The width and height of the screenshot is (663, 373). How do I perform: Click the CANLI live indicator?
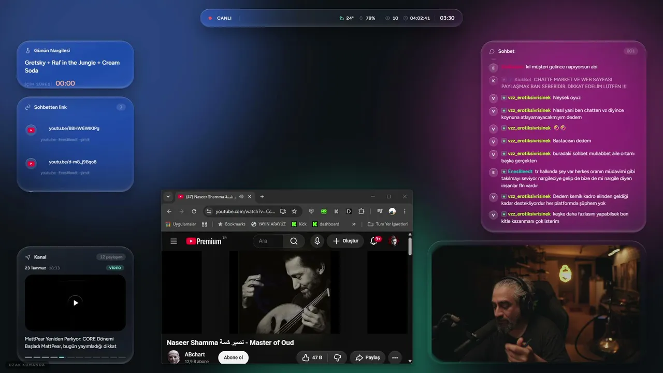point(220,18)
